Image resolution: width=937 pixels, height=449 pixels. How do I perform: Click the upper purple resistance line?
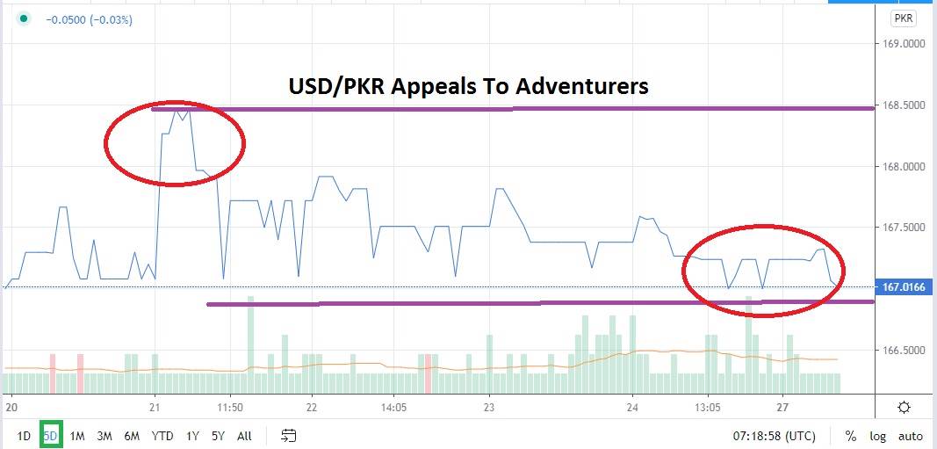(x=615, y=108)
